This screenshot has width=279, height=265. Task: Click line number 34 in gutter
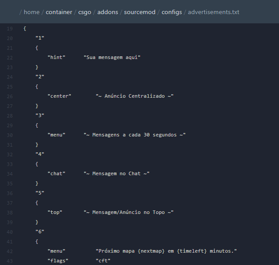(x=10, y=174)
